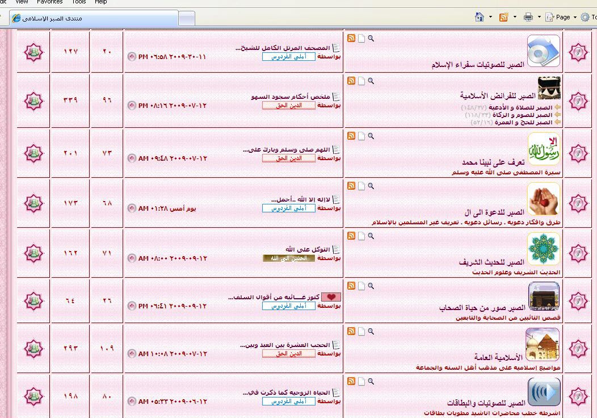Image resolution: width=597 pixels, height=418 pixels.
Task: Click the CD icon of الصبر للصوتيات سفراء الإسلام
Action: (543, 51)
